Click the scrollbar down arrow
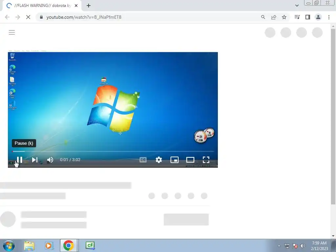The width and height of the screenshot is (336, 252). point(333,236)
